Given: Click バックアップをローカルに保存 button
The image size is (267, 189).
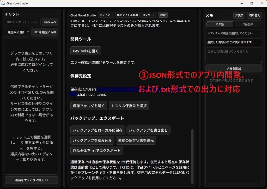Looking at the screenshot, I should pos(98,130).
